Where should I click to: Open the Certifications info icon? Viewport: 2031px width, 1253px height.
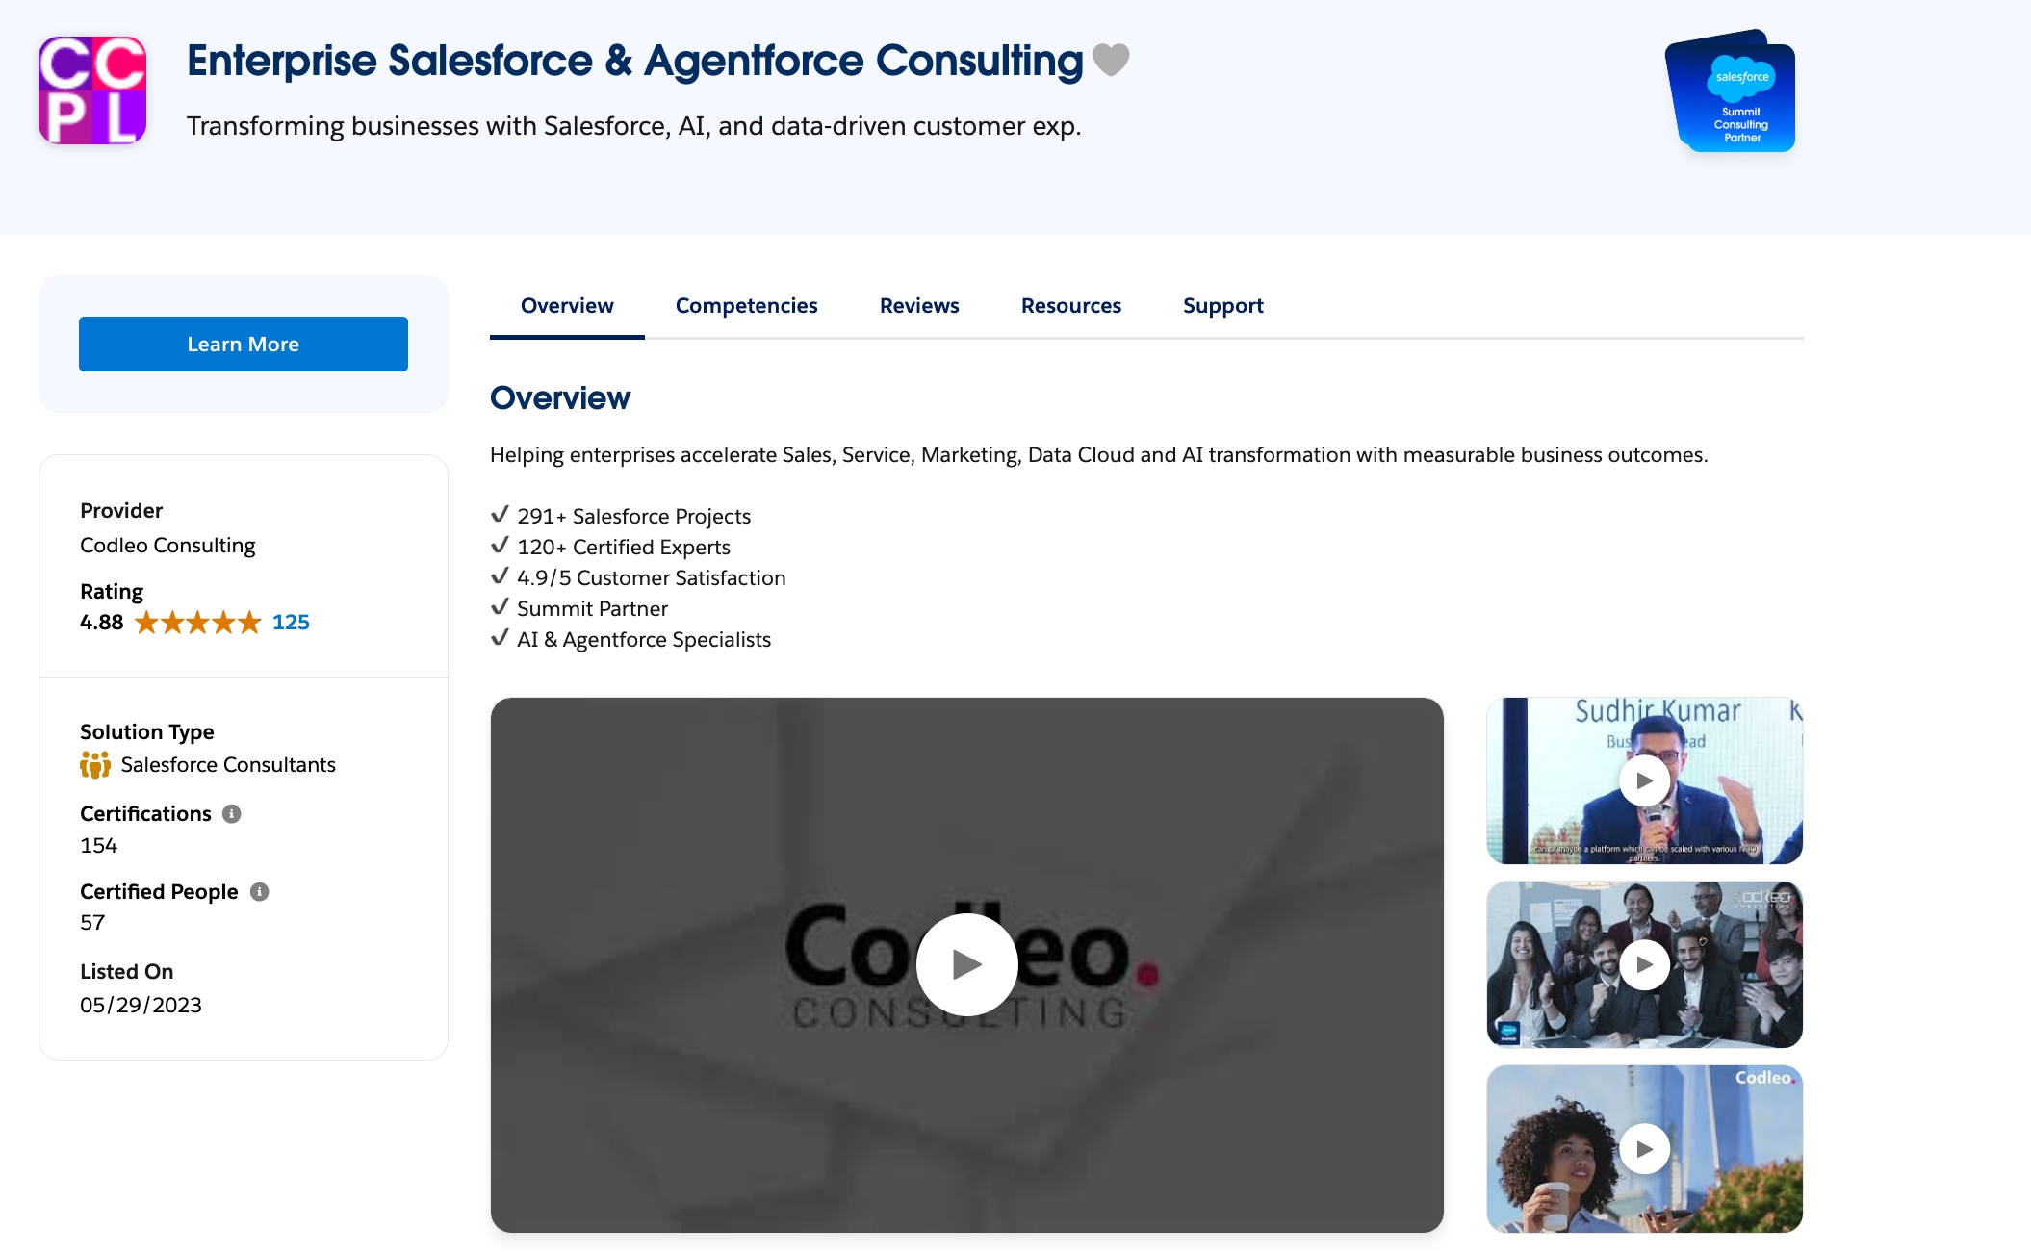coord(232,814)
